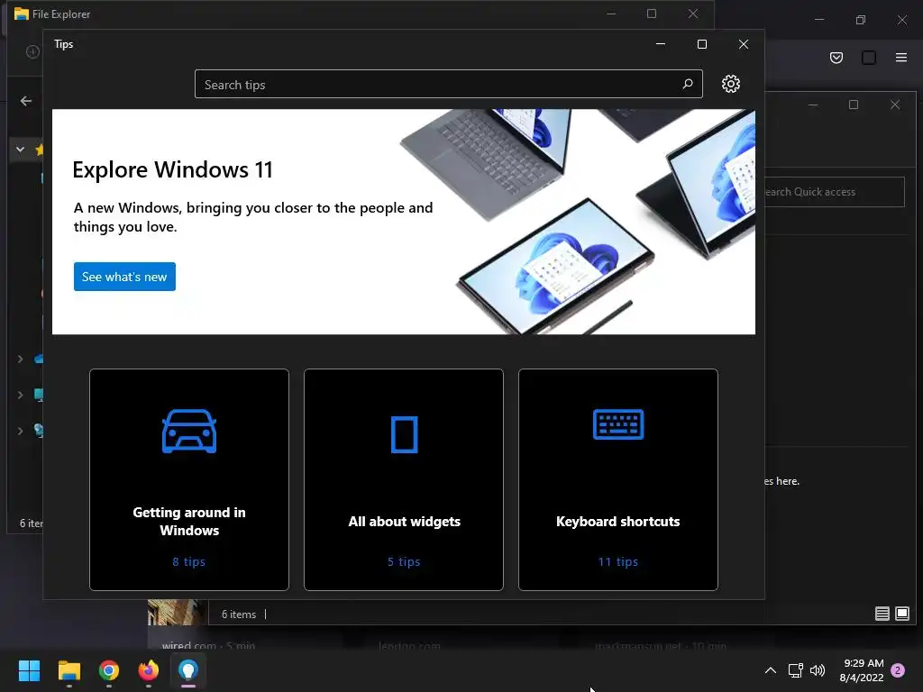The width and height of the screenshot is (923, 692).
Task: Click the thumbnail image behind Tips window
Action: point(177,612)
